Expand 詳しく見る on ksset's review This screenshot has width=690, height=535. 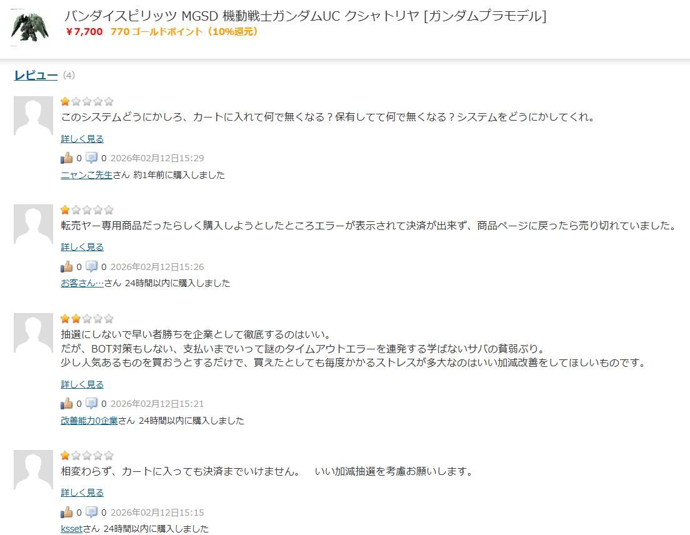pyautogui.click(x=82, y=492)
